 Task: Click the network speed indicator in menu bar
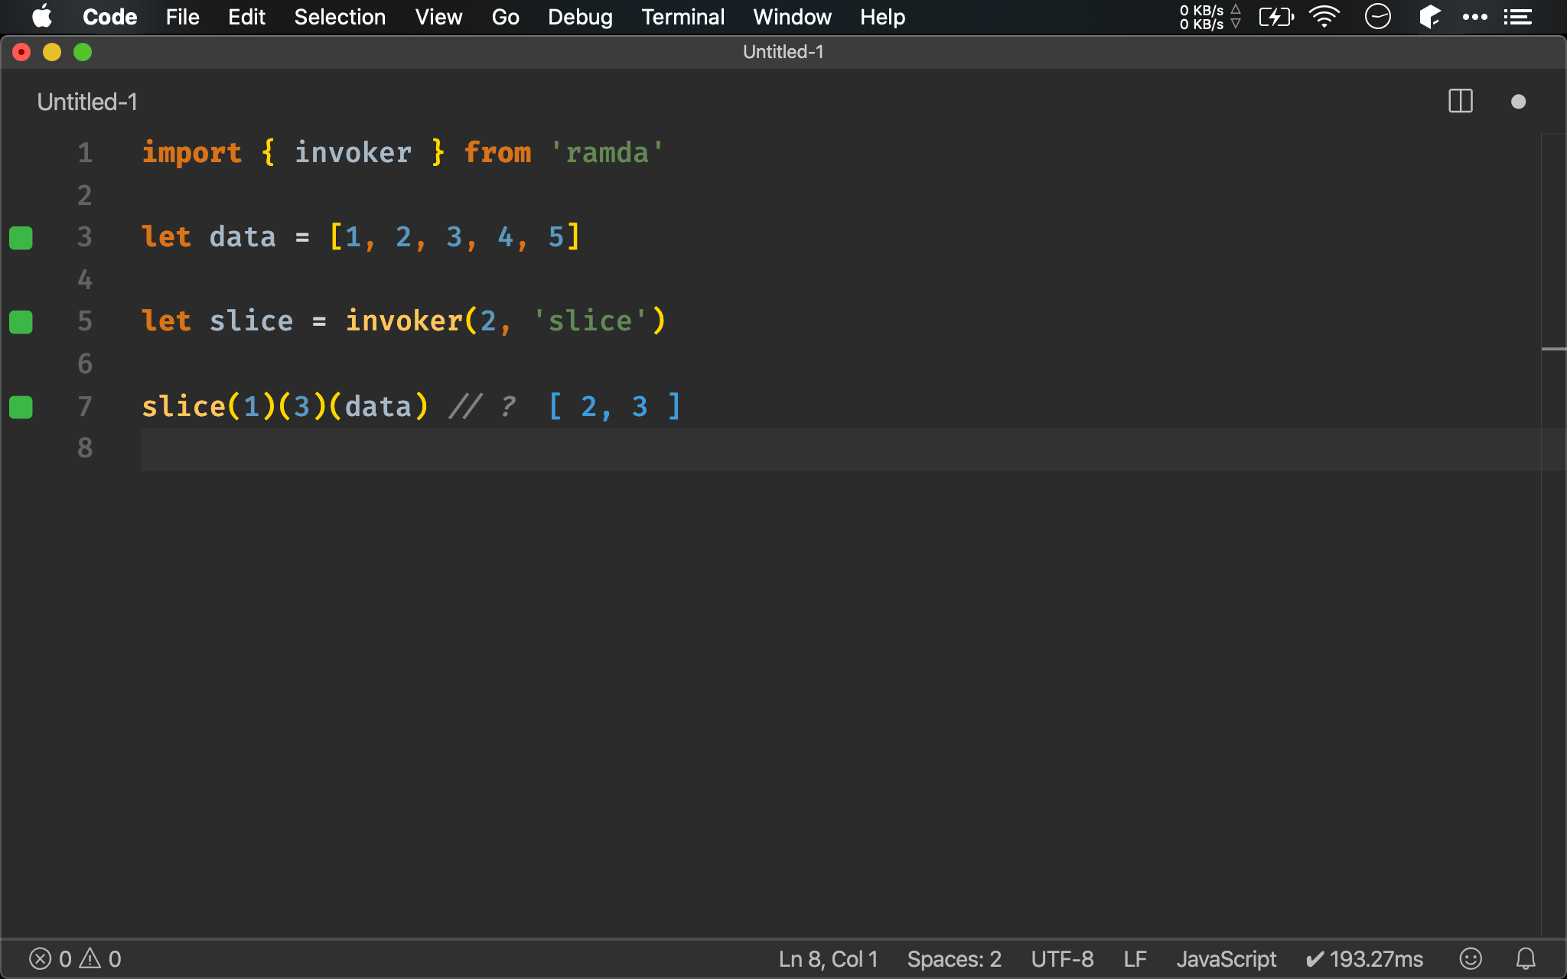[1210, 17]
